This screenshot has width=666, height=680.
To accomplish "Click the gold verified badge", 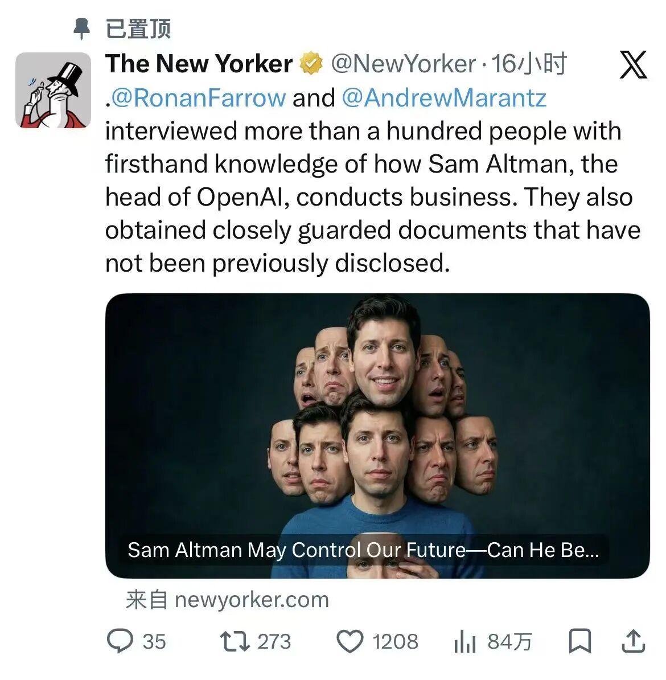I will coord(311,64).
